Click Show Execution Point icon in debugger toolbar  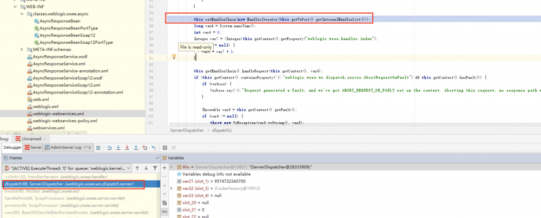[x=98, y=148]
